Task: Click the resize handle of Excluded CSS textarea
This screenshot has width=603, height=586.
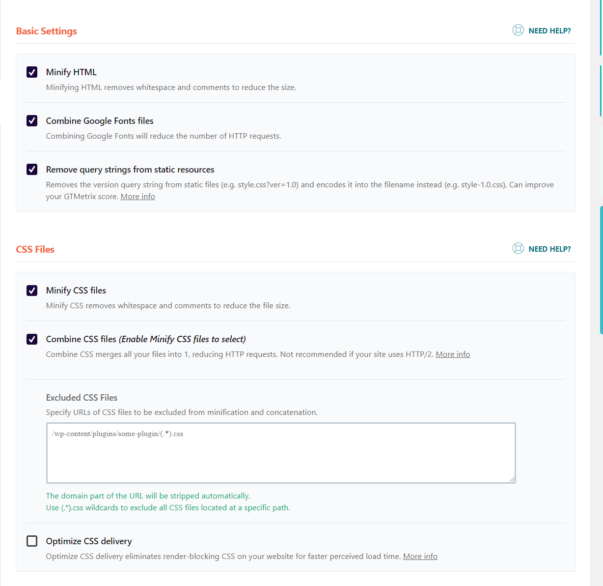Action: [512, 479]
